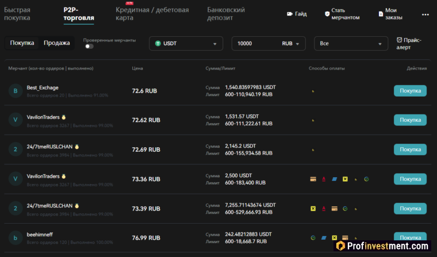Viewport: 437px width, 257px height.
Task: Click Покупка button for 24/7tmeRUSLCHAN at 73.39 RUB
Action: 410,209
